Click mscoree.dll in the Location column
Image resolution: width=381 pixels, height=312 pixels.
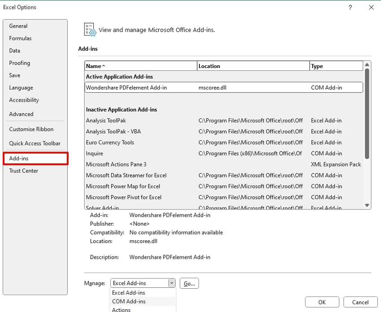[212, 88]
